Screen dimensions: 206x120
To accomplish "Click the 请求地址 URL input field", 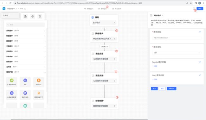I will click(177, 38).
